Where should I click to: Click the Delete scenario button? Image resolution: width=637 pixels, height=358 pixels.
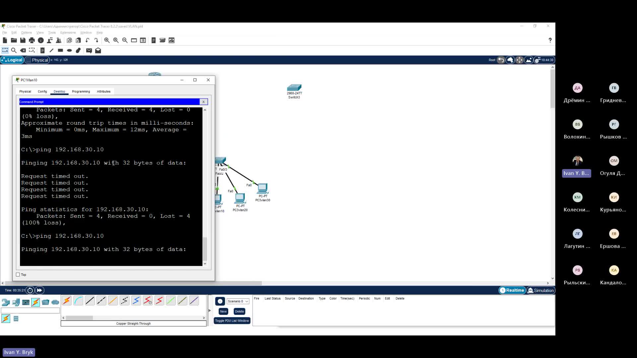click(x=239, y=311)
